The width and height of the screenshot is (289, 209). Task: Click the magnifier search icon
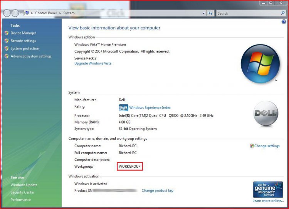[x=283, y=13]
